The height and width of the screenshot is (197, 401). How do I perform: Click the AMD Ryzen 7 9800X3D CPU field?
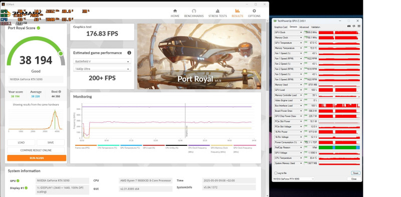pyautogui.click(x=145, y=180)
